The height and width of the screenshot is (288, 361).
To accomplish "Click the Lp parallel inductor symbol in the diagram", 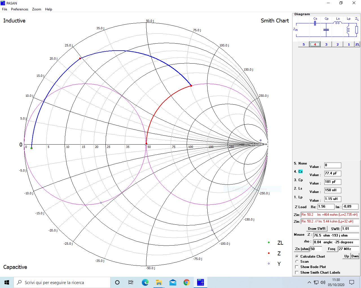I will (x=348, y=30).
